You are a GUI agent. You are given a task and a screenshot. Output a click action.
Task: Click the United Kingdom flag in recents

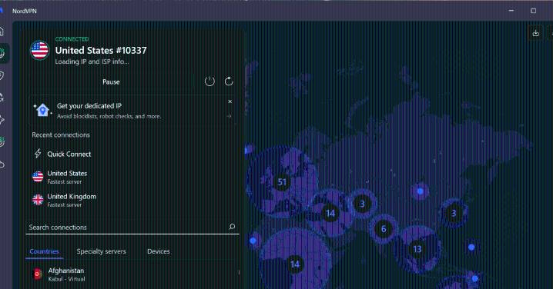tap(38, 200)
